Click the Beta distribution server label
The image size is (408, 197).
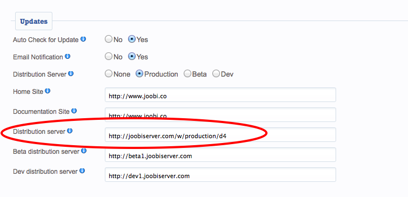pyautogui.click(x=46, y=151)
